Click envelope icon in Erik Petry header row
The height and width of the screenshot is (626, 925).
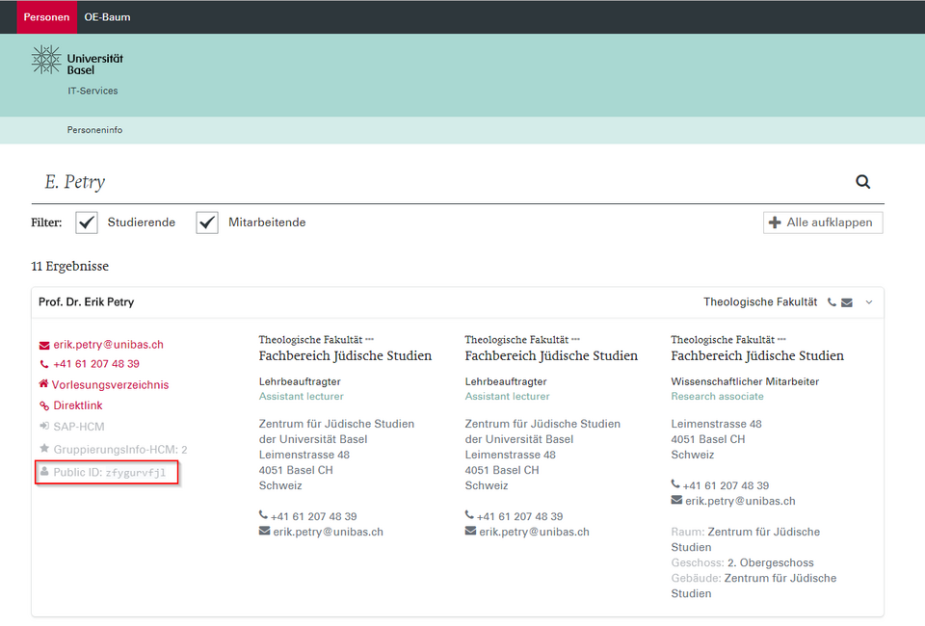[847, 303]
